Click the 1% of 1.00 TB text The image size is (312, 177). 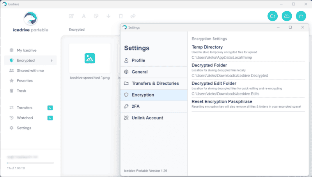click(x=16, y=168)
